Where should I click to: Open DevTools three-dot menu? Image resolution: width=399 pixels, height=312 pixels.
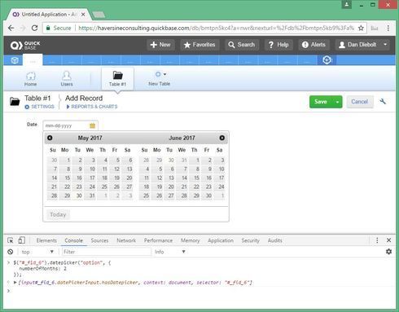[x=377, y=240]
